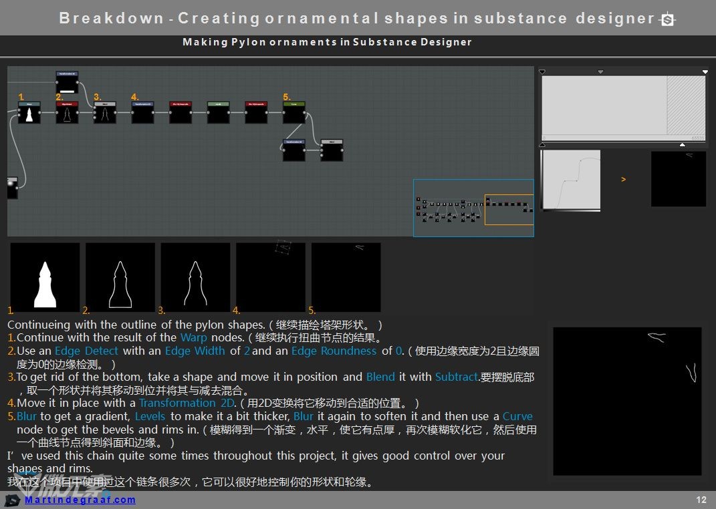Click the blue 'Curve' keyword in step 5
The height and width of the screenshot is (509, 716).
(x=517, y=416)
